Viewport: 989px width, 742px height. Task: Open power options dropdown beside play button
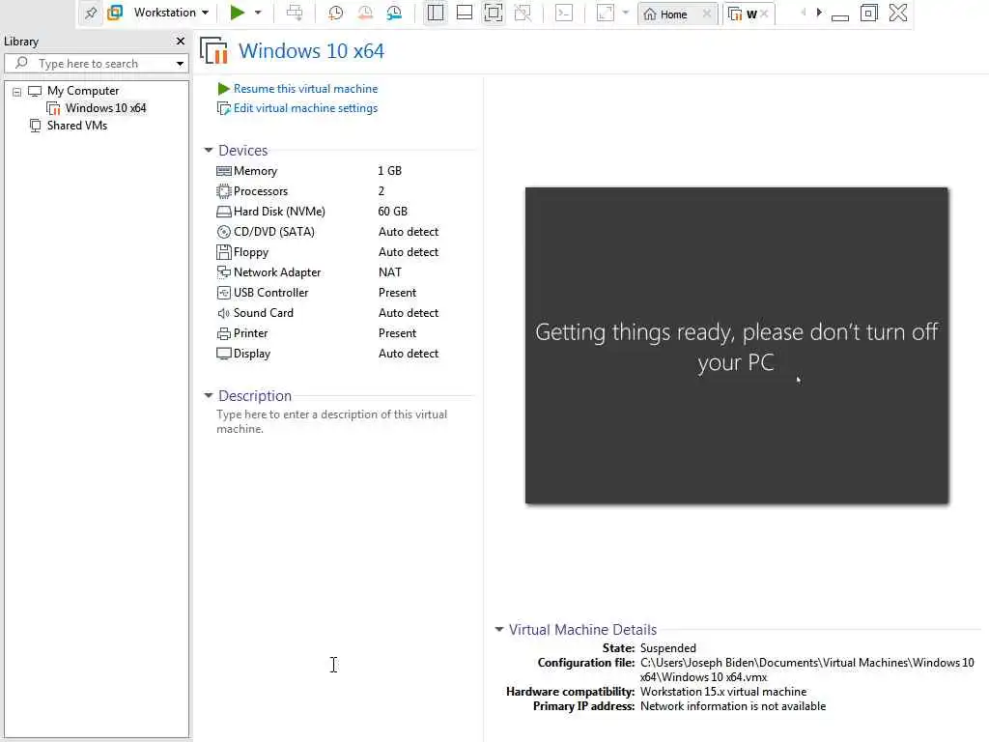point(258,13)
